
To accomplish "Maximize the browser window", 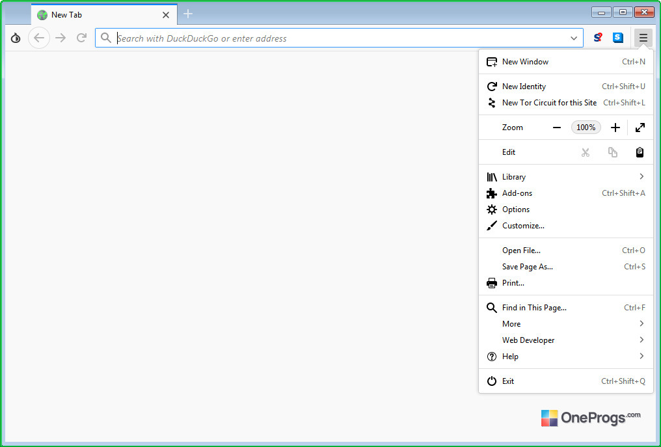I will (x=623, y=12).
